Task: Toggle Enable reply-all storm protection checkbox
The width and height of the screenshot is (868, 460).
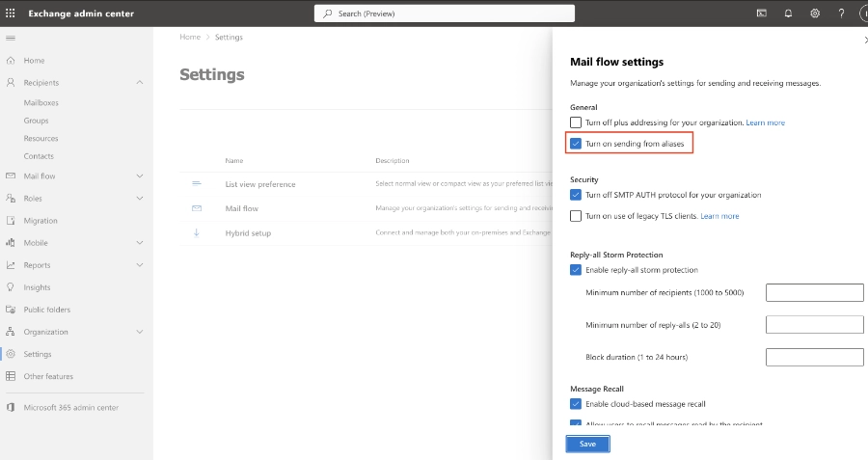Action: [576, 270]
